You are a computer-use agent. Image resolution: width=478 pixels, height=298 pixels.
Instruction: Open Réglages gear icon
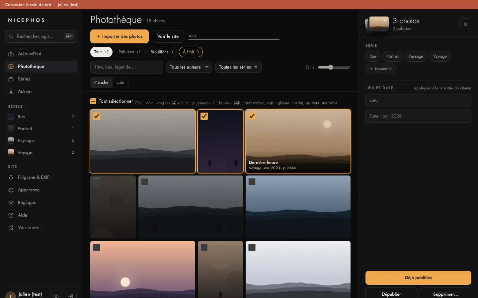pos(11,203)
